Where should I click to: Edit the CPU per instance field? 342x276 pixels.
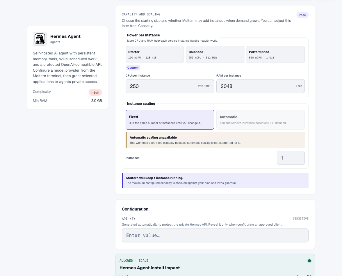coord(170,86)
